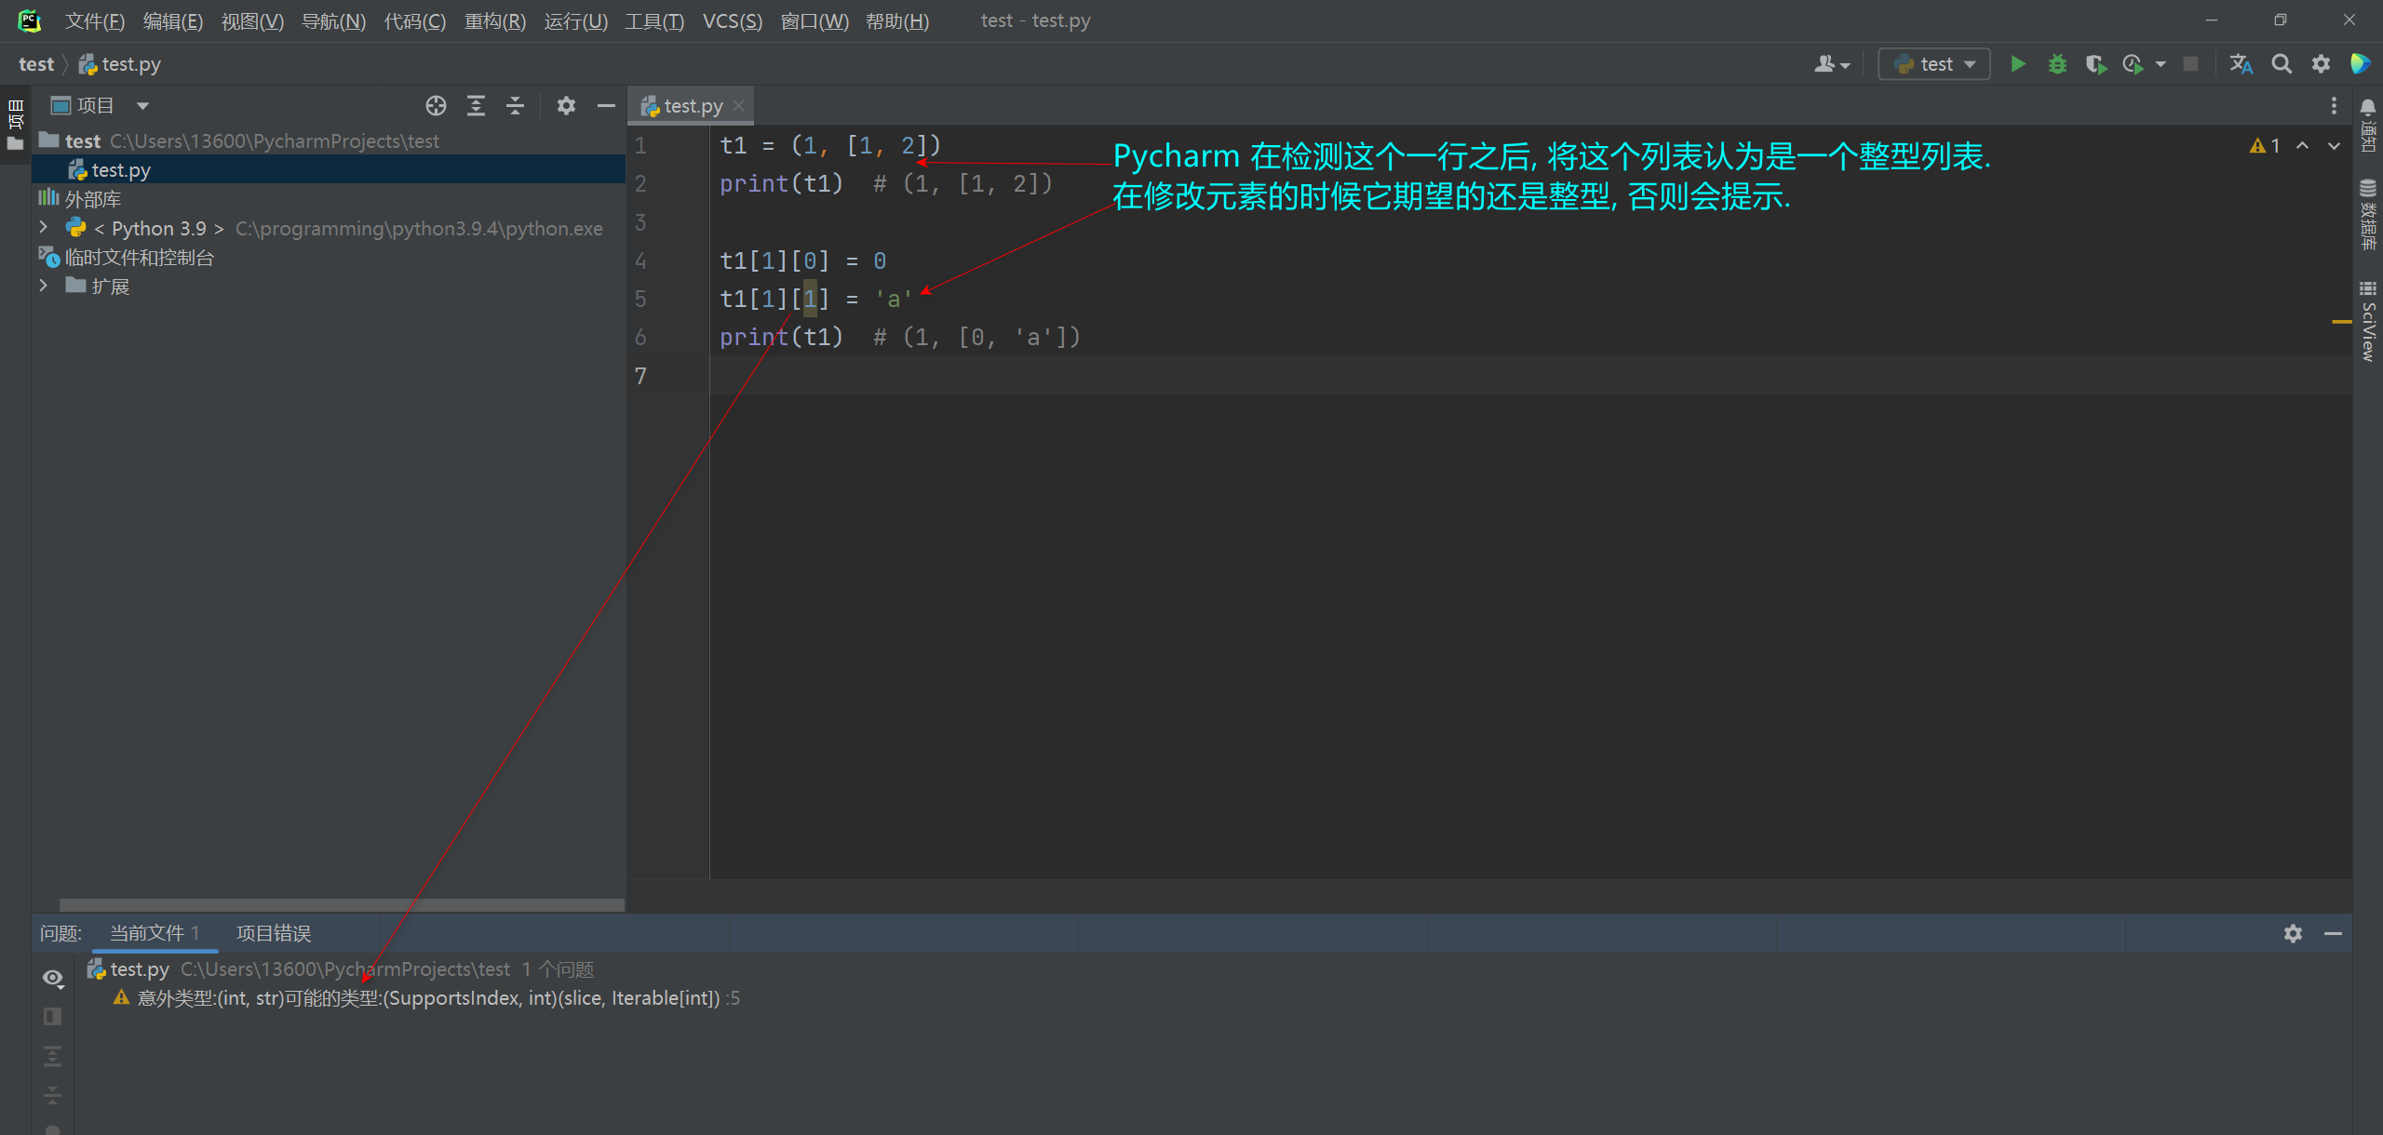This screenshot has height=1135, width=2383.
Task: Open project panel gear options
Action: [566, 106]
